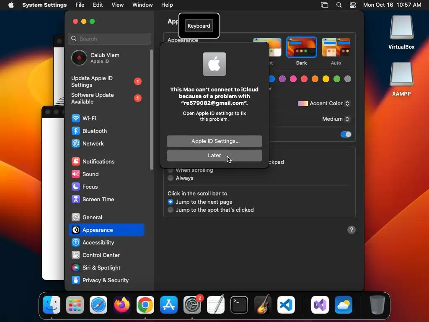Pick the purple accent color
429x322 pixels.
coord(282,79)
